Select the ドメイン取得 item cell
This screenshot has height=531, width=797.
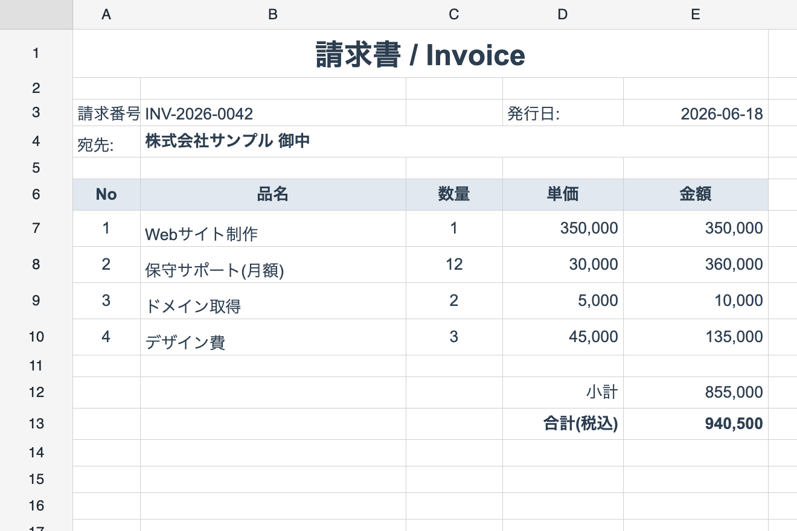pos(273,300)
